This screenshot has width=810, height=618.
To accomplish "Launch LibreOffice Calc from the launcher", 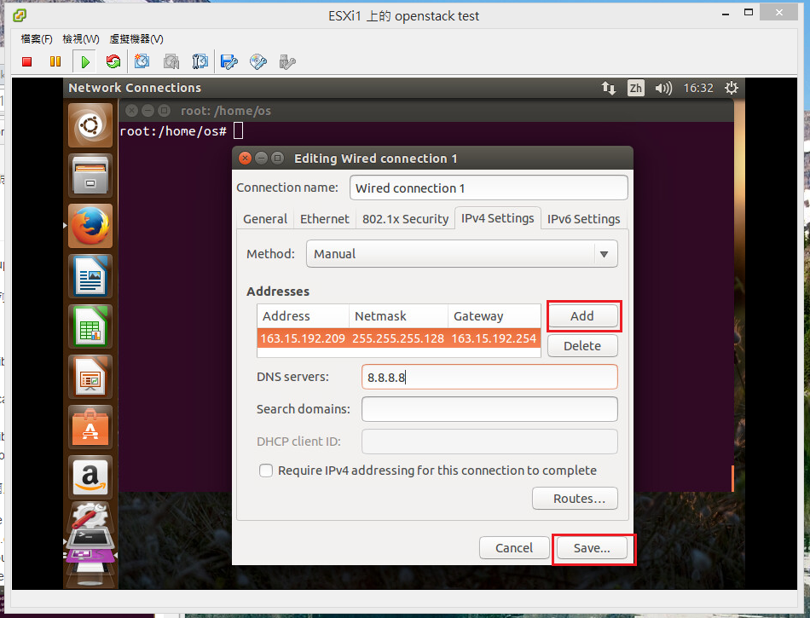I will [90, 326].
